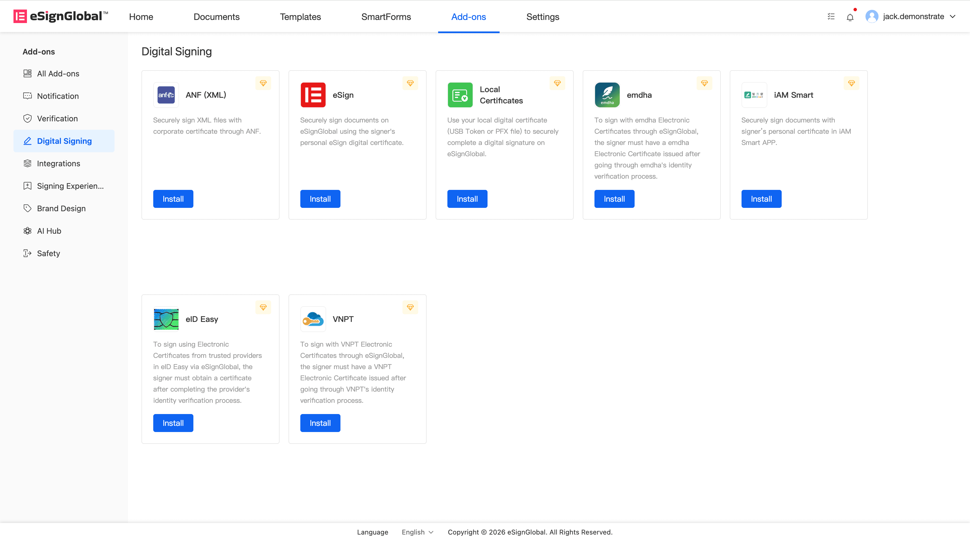The width and height of the screenshot is (970, 541).
Task: Go to the Home tab
Action: (141, 17)
